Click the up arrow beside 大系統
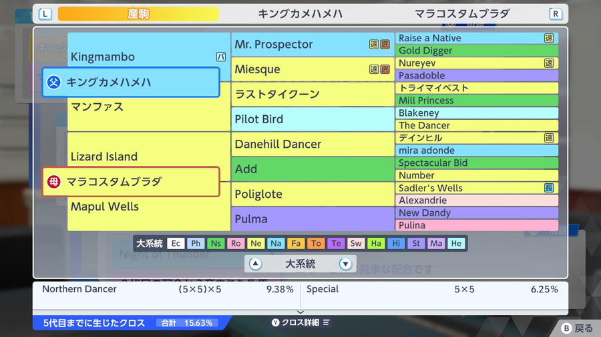Screen dimensions: 601x337 pyautogui.click(x=255, y=264)
